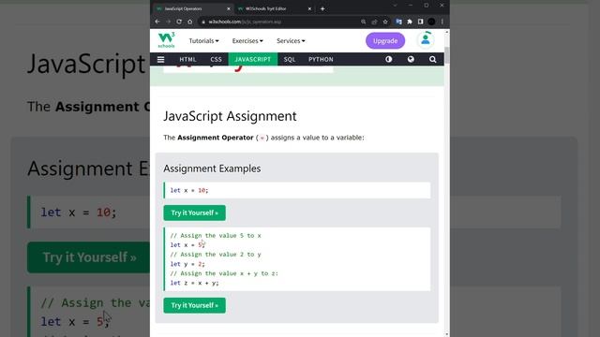This screenshot has width=600, height=337.
Task: Go to the SQL tutorial
Action: click(x=290, y=59)
